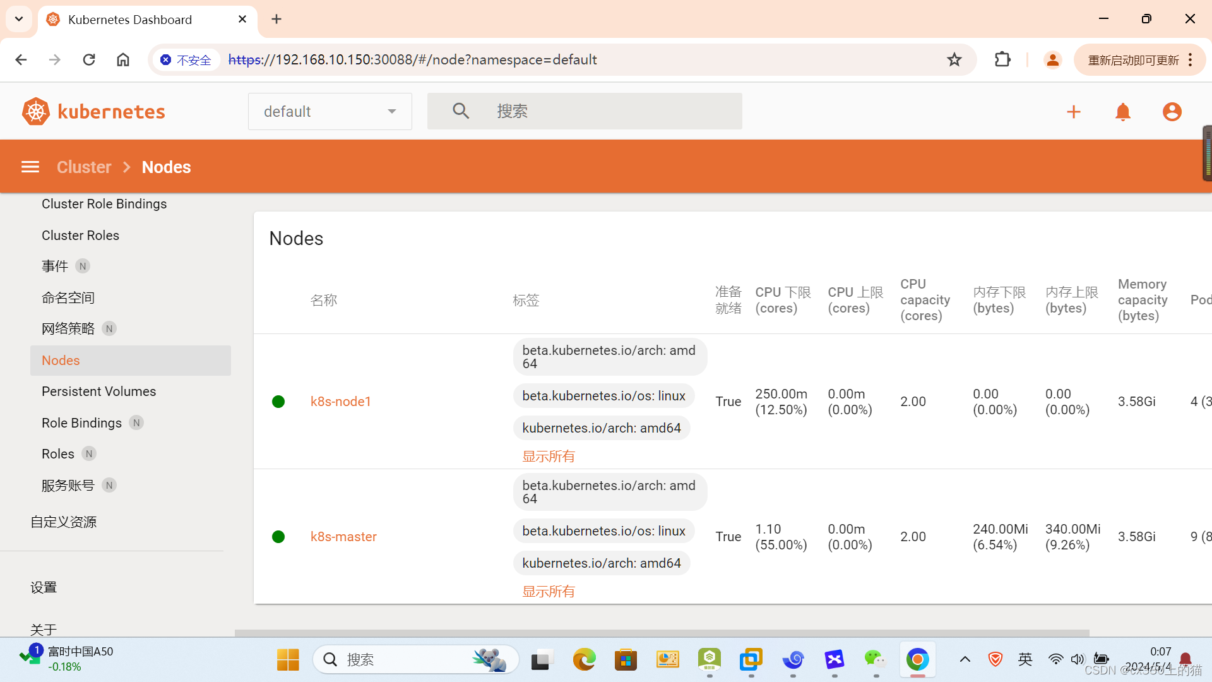The height and width of the screenshot is (682, 1212).
Task: Open the hamburger sidebar menu
Action: tap(30, 167)
